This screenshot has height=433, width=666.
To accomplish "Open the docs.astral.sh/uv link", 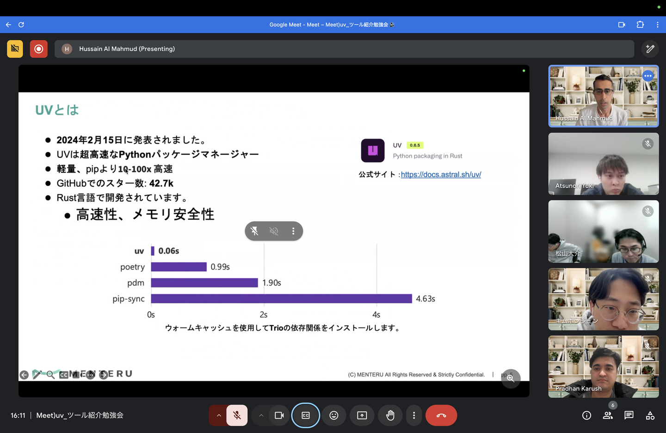I will [441, 175].
